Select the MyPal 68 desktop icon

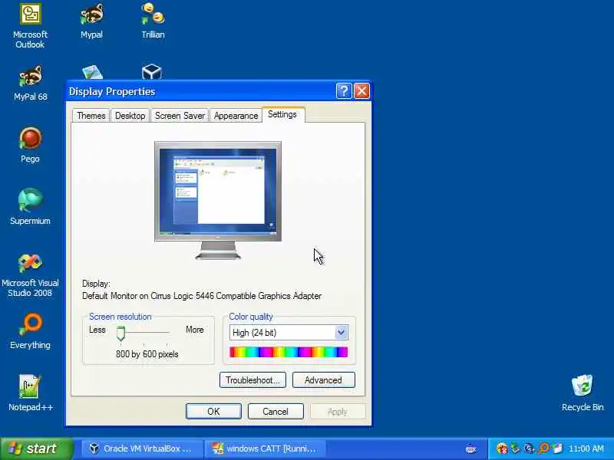[31, 84]
